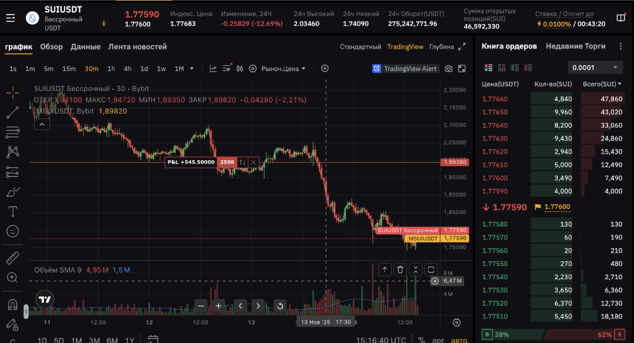This screenshot has height=343, width=634.
Task: Activate the ruler measure tool
Action: pos(12,258)
